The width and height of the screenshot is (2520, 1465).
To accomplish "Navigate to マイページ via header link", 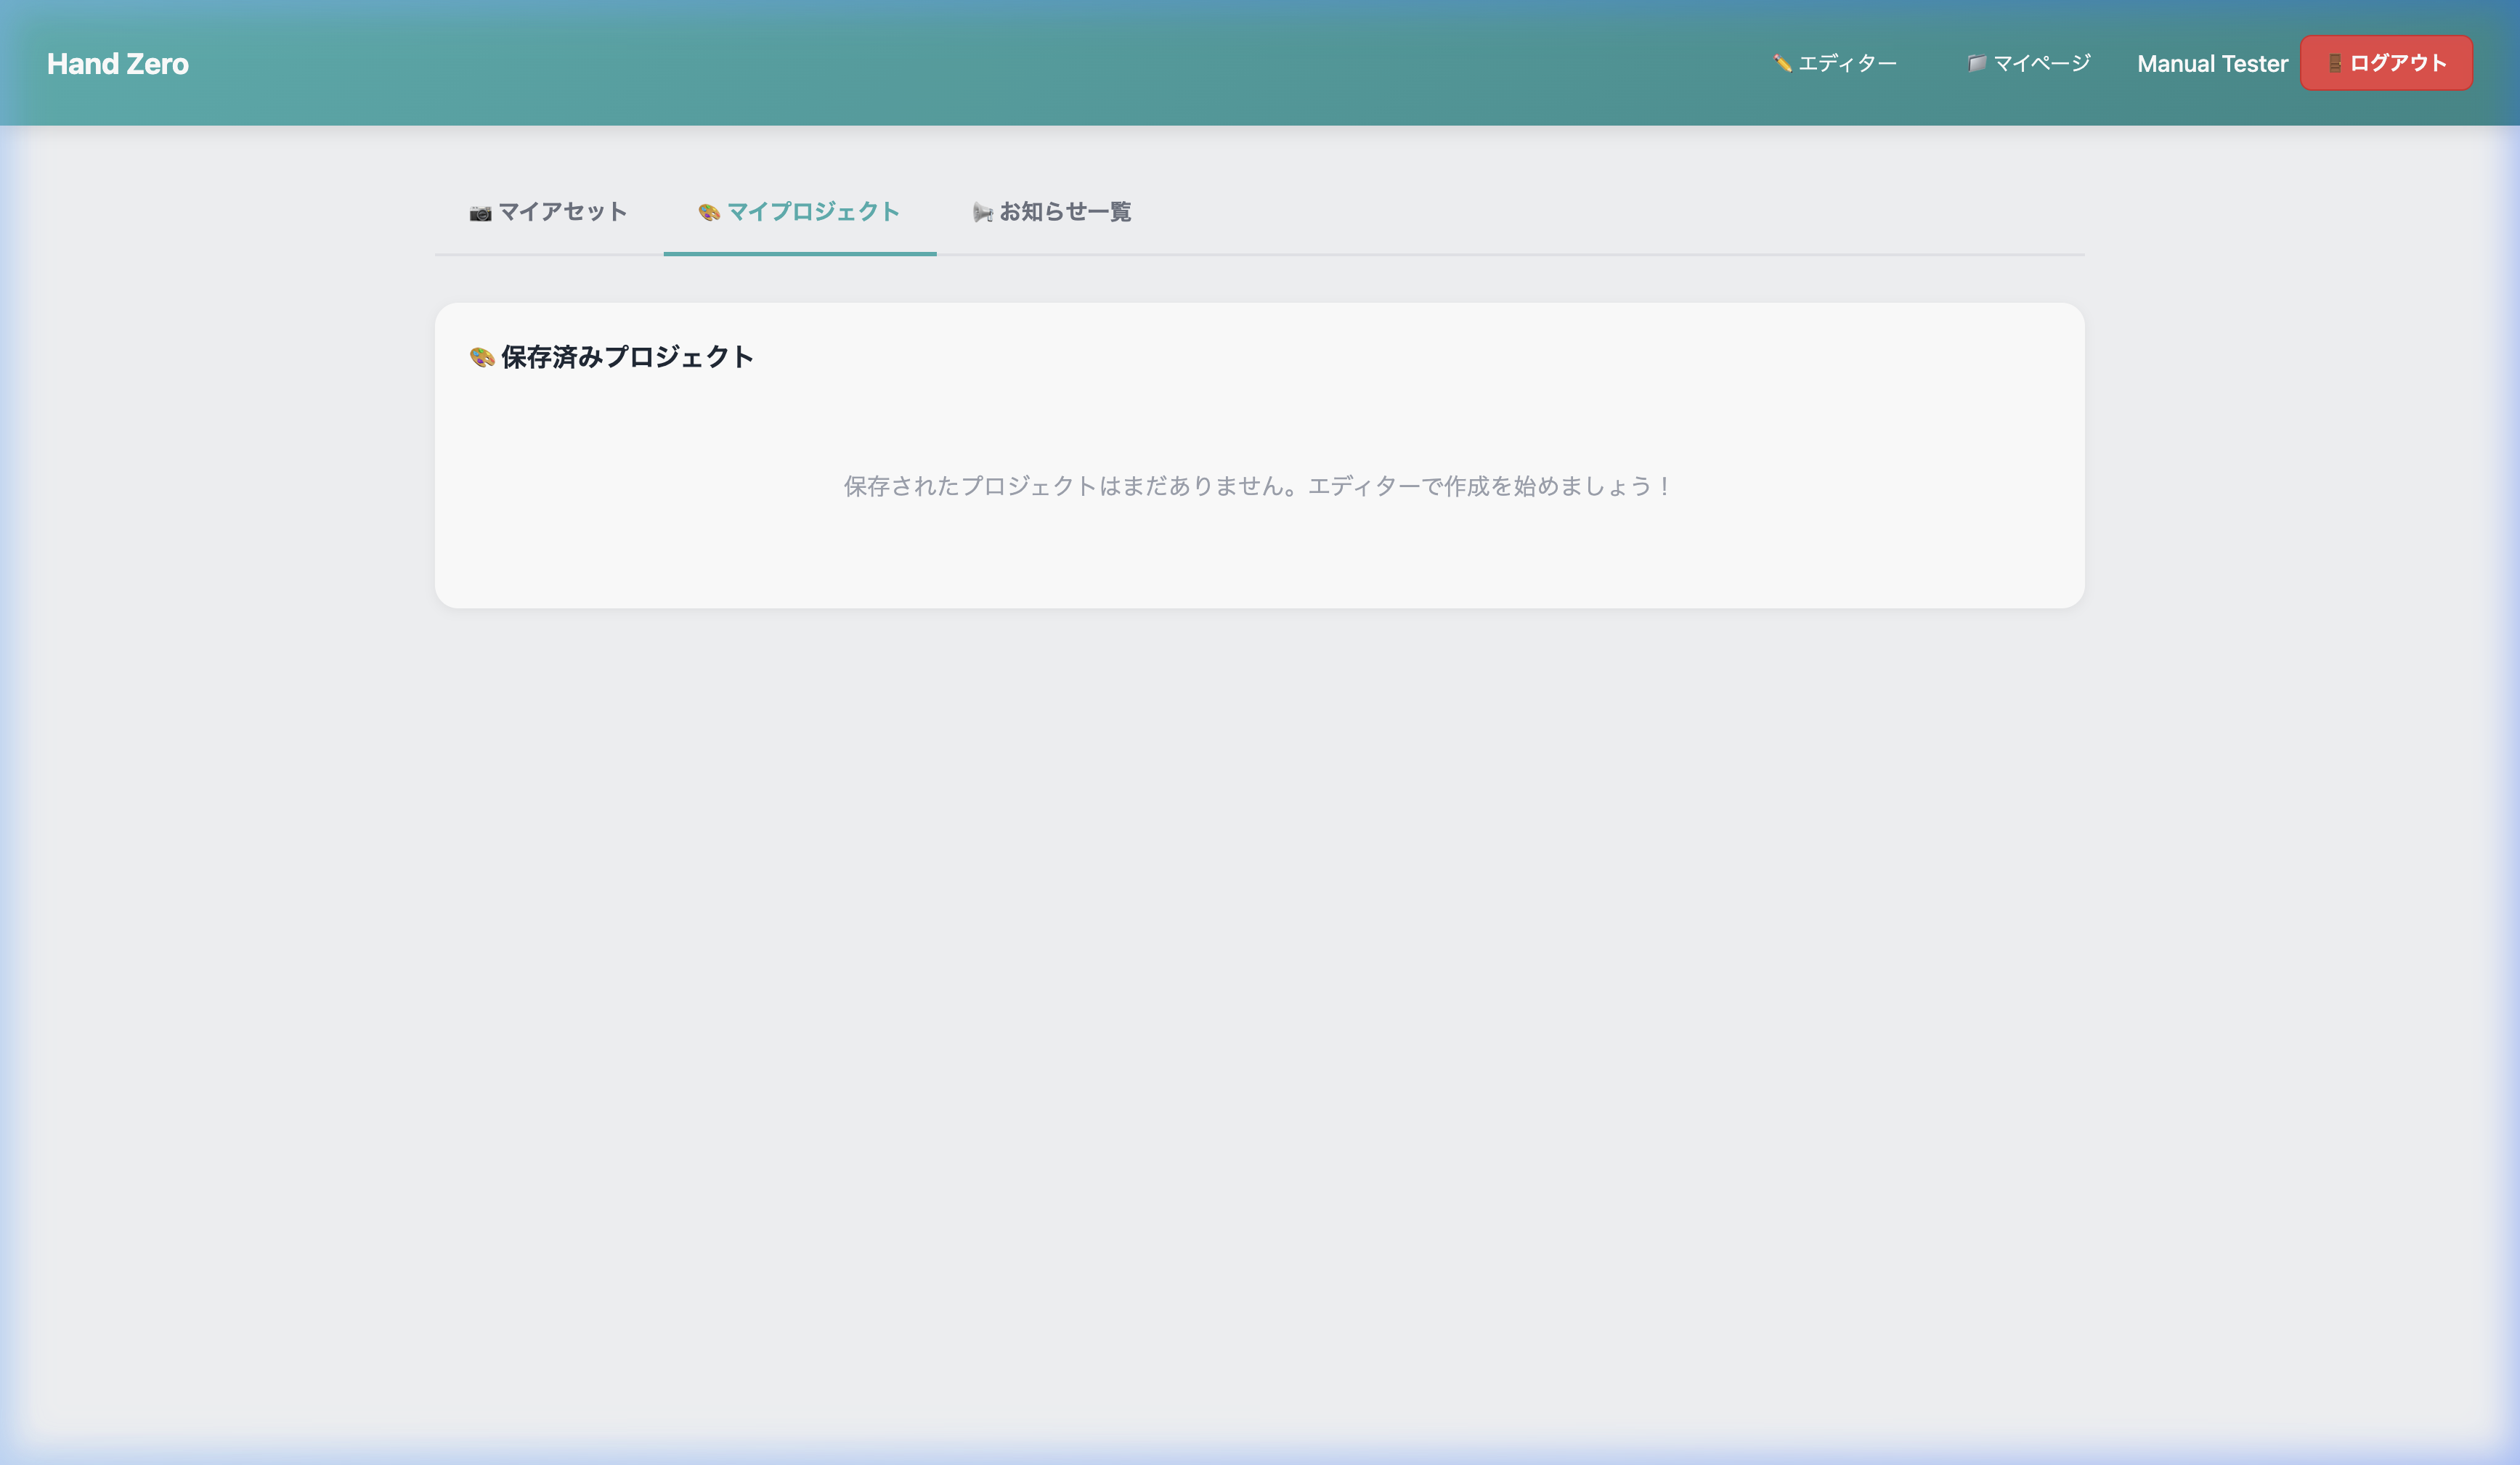I will click(x=2036, y=63).
